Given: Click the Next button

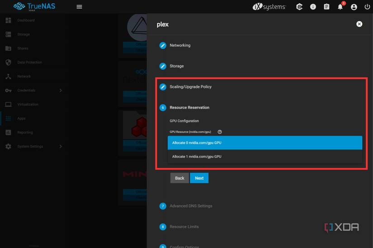Looking at the screenshot, I should (x=199, y=178).
